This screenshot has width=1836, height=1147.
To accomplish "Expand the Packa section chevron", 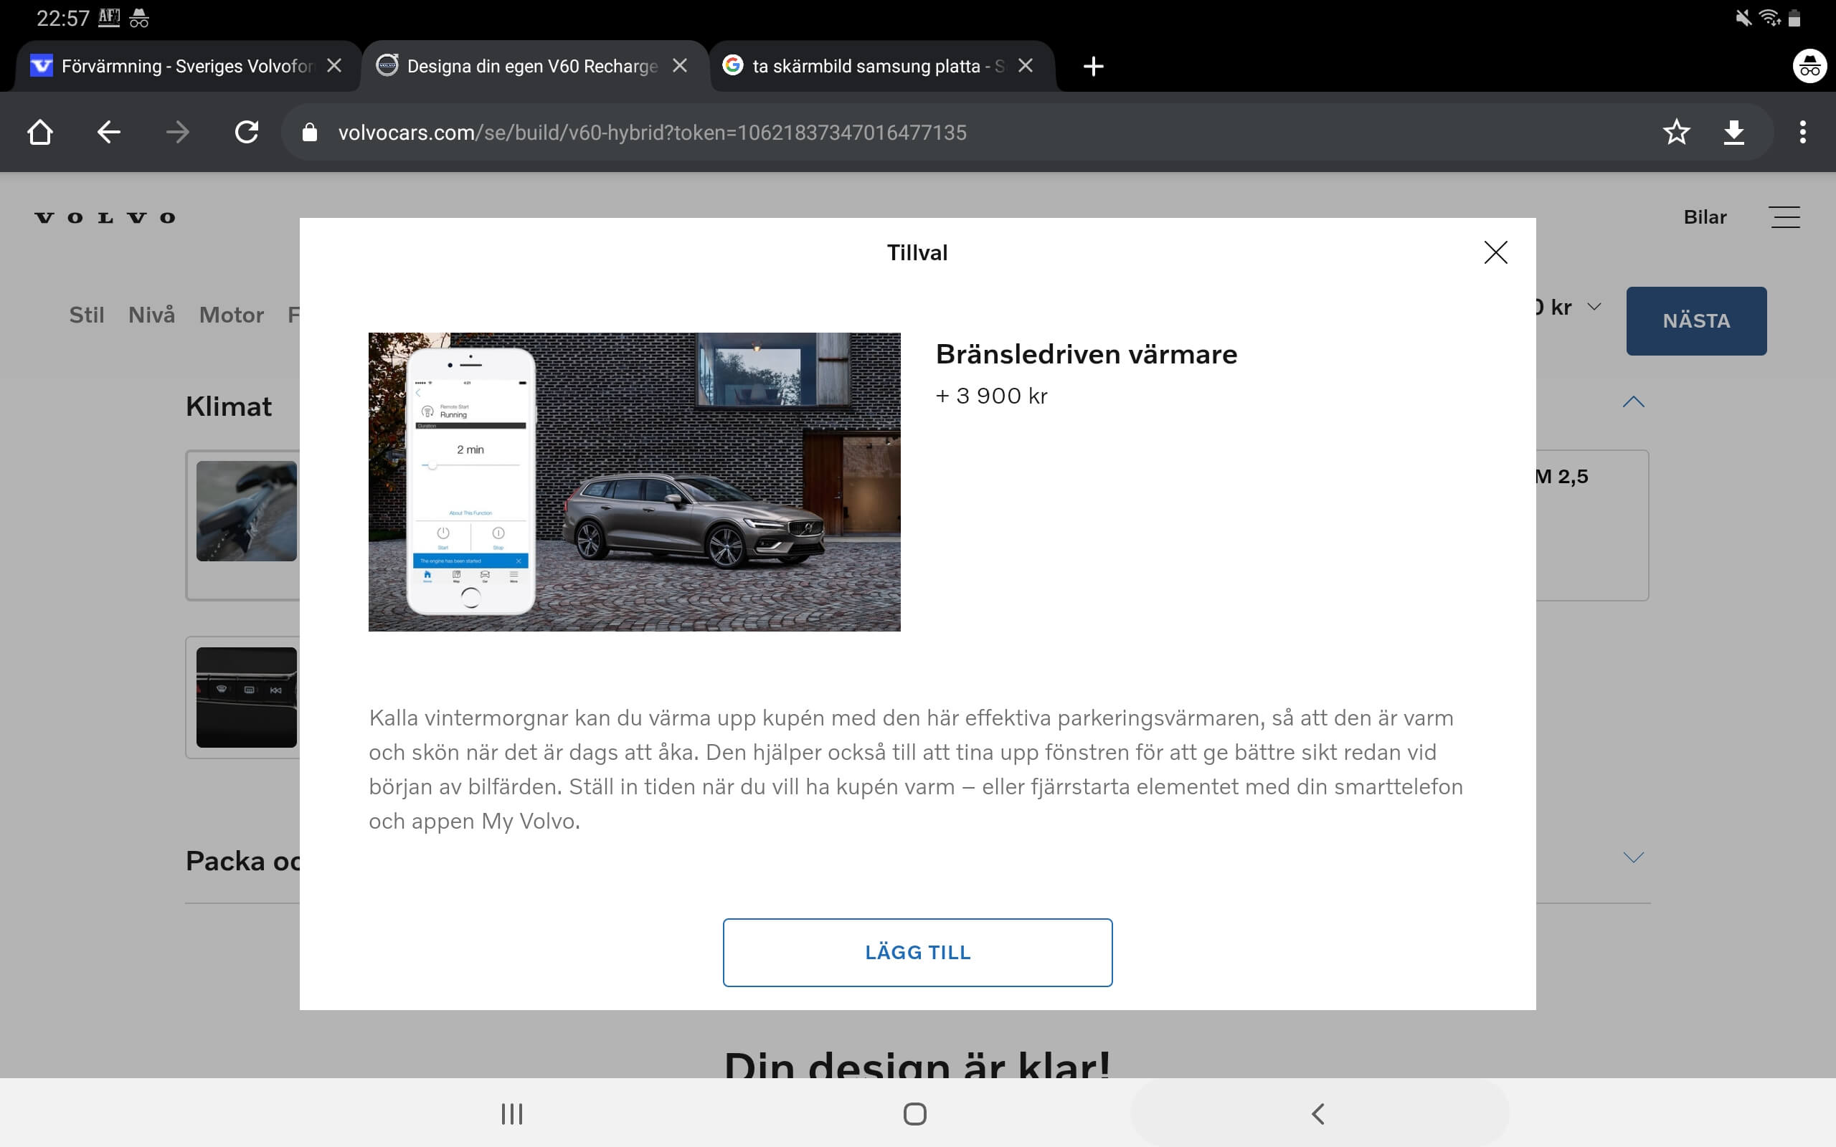I will click(1632, 857).
